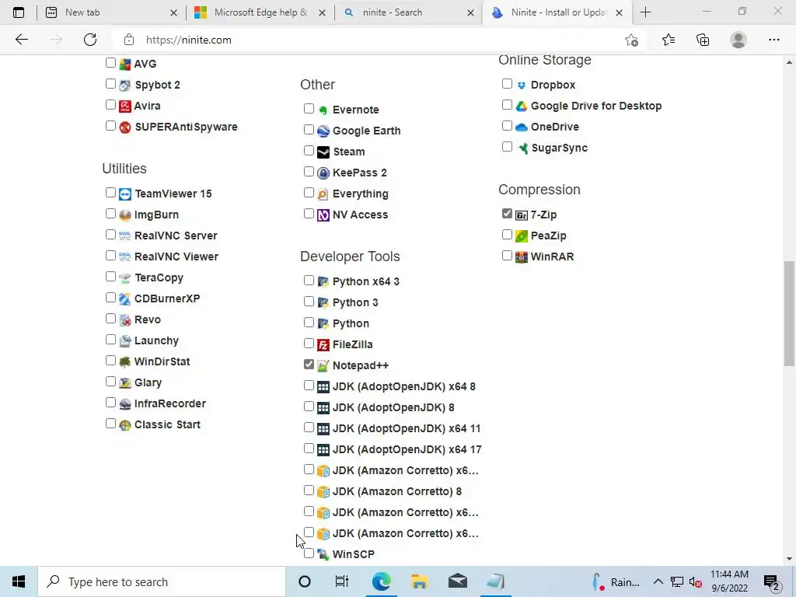
Task: Click the PeaZip green icon
Action: (522, 236)
